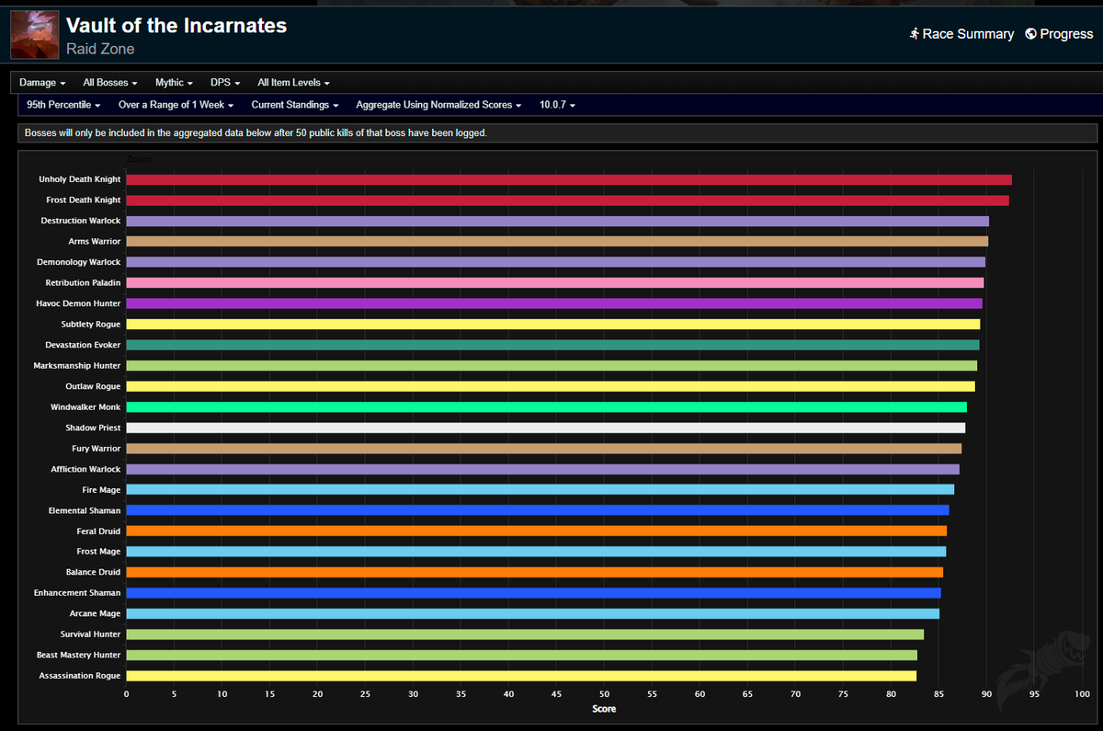Viewport: 1103px width, 731px height.
Task: Expand the Current Standings dropdown
Action: tap(295, 105)
